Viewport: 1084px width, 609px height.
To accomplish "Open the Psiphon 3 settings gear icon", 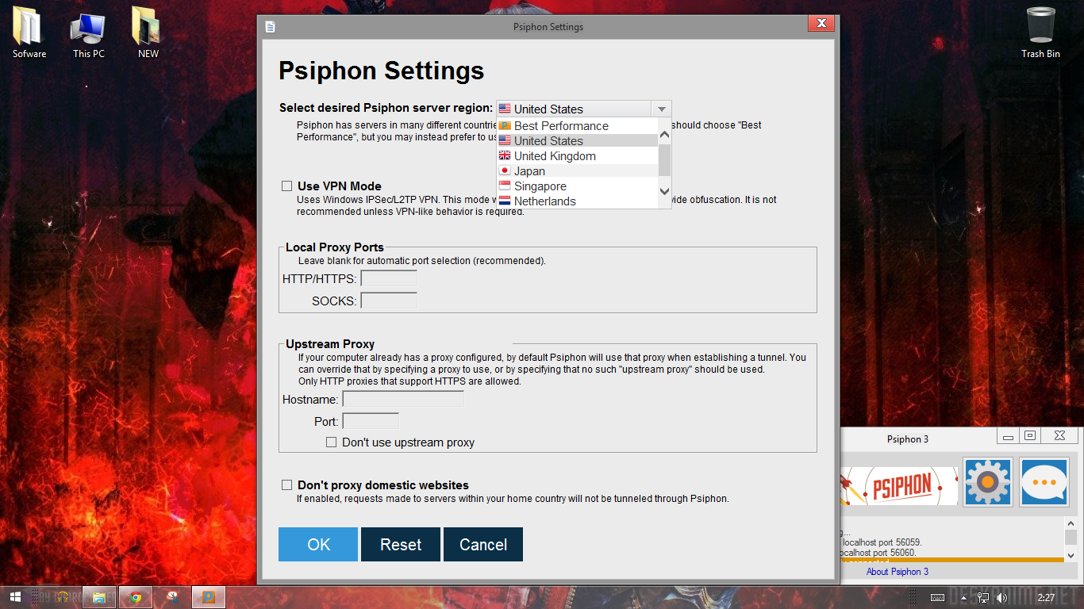I will 987,481.
